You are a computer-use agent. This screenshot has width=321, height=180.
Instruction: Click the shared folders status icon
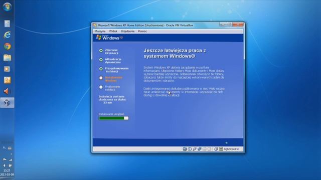click(x=204, y=149)
